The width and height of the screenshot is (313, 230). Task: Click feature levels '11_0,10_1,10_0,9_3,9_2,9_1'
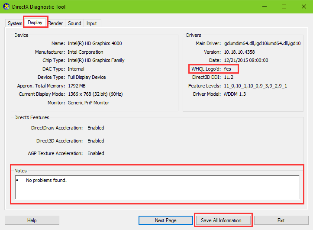255,86
